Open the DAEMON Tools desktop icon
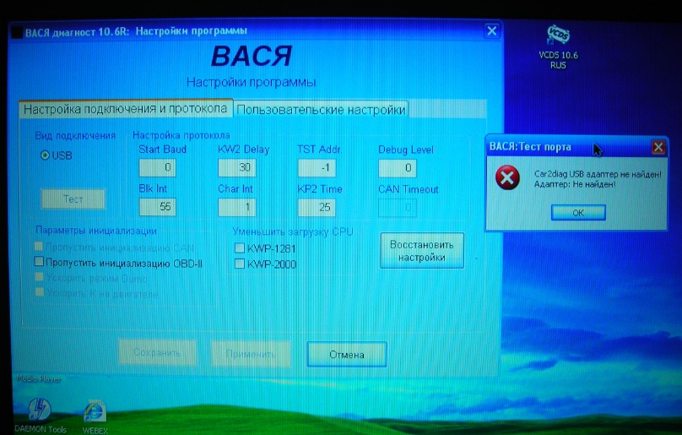The image size is (682, 435). (x=40, y=416)
